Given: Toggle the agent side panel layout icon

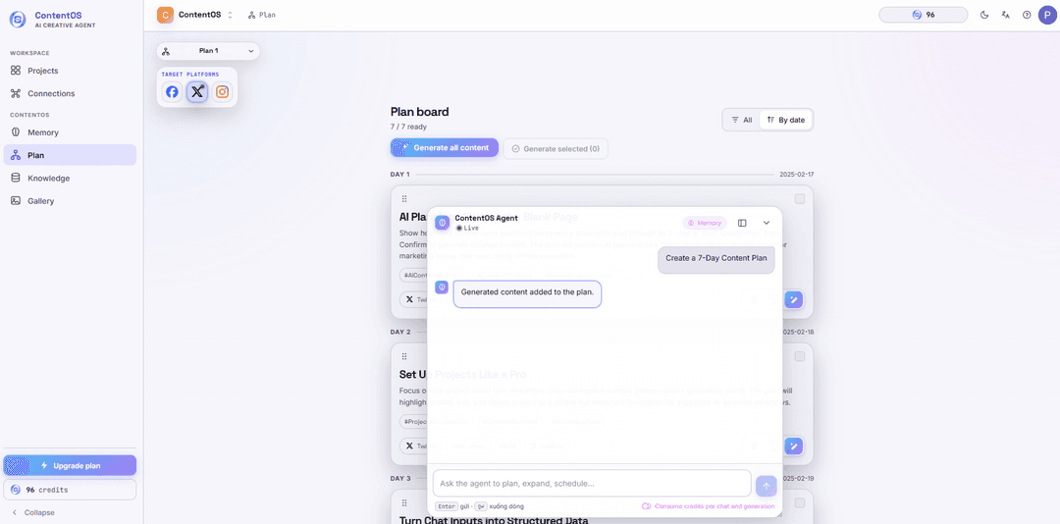Looking at the screenshot, I should [x=742, y=223].
